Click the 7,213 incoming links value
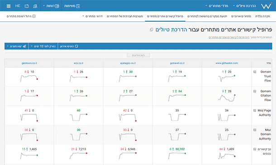276x165 pixels. point(82,149)
